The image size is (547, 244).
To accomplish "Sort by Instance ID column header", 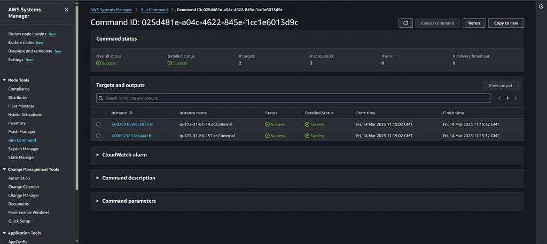I will point(122,113).
